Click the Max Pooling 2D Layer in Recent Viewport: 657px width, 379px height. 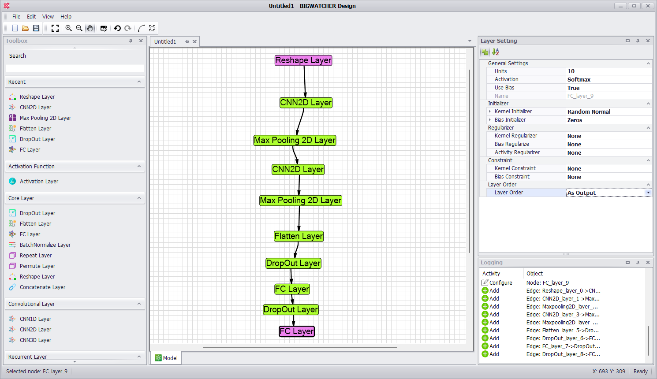point(45,118)
